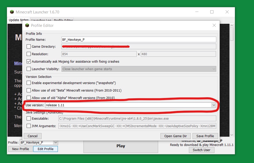Click the Profile Editor grass block icon
This screenshot has width=254, height=163.
coord(27,25)
